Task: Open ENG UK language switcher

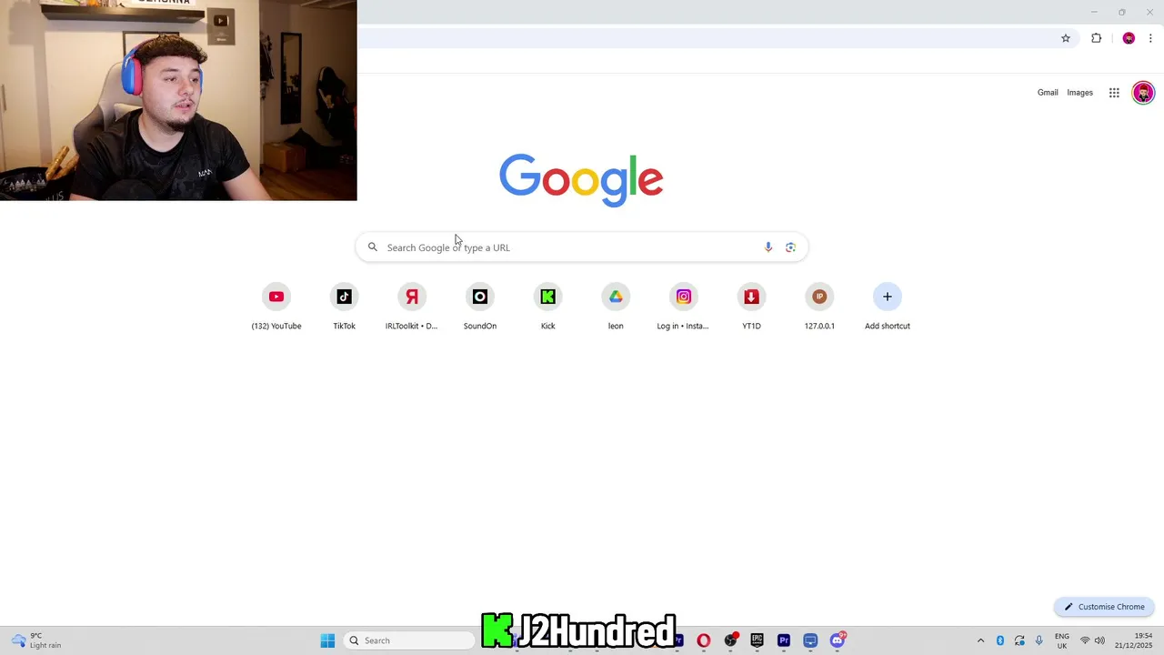Action: [x=1062, y=640]
